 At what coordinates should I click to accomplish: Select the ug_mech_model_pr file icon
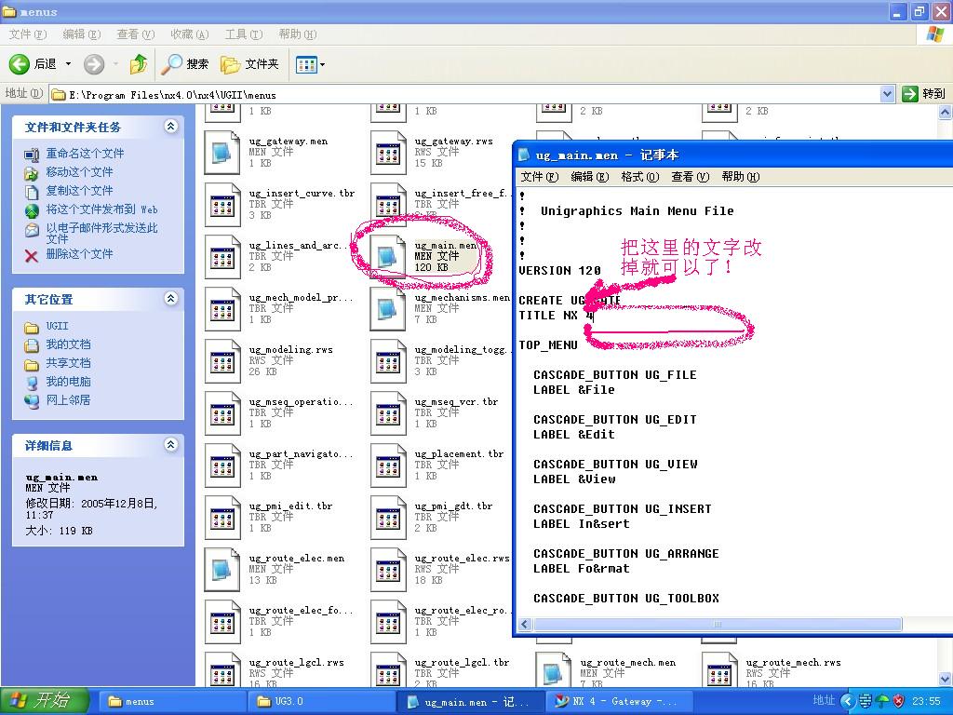coord(222,309)
